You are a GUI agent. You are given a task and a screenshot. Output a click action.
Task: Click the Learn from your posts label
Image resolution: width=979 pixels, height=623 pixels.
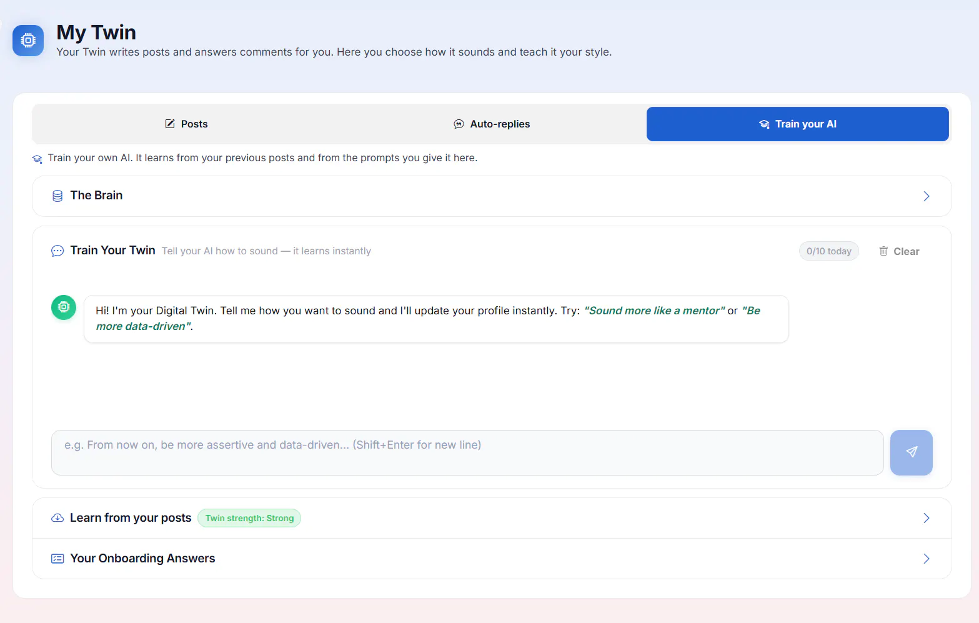tap(131, 518)
